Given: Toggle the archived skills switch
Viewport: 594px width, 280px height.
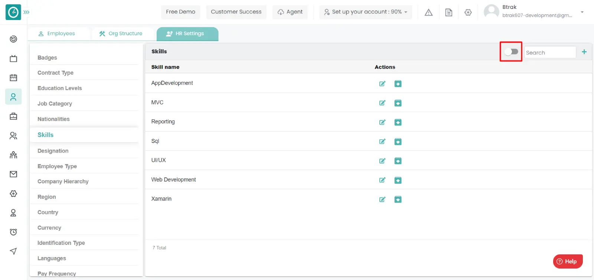Looking at the screenshot, I should (511, 51).
